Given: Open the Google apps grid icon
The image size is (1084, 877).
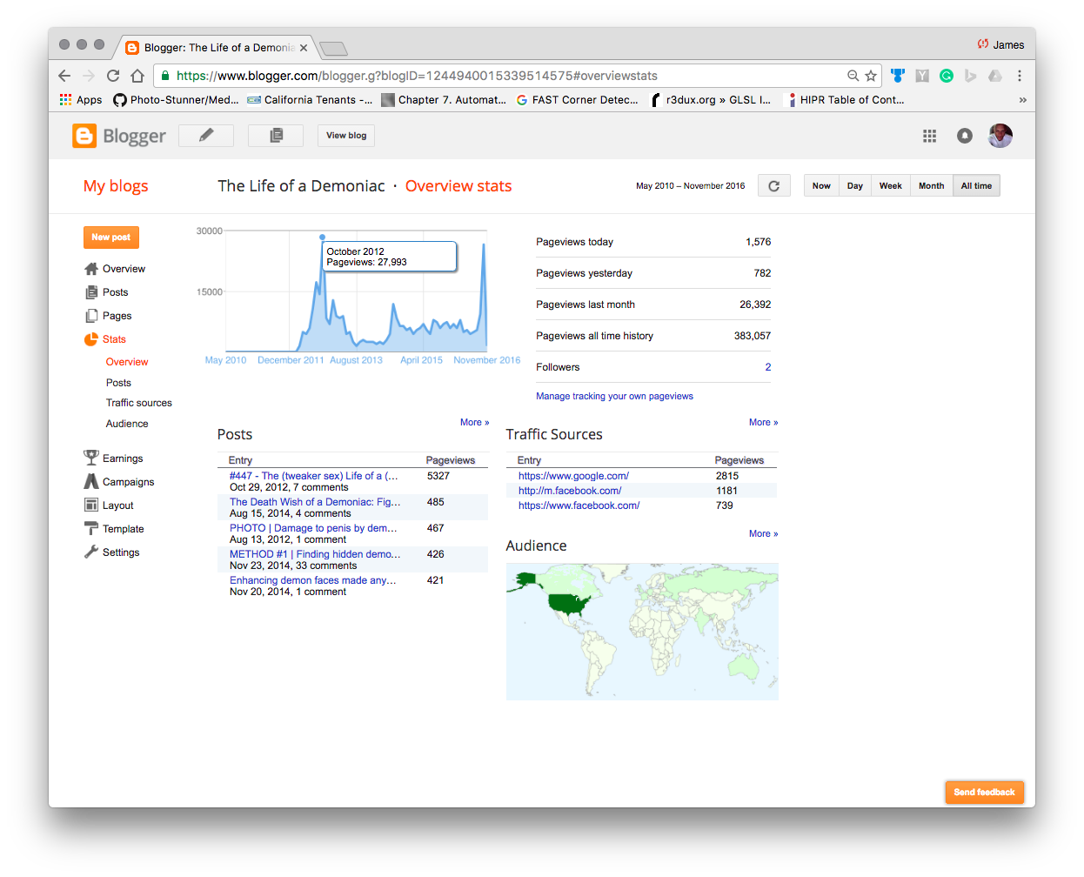Looking at the screenshot, I should click(929, 136).
